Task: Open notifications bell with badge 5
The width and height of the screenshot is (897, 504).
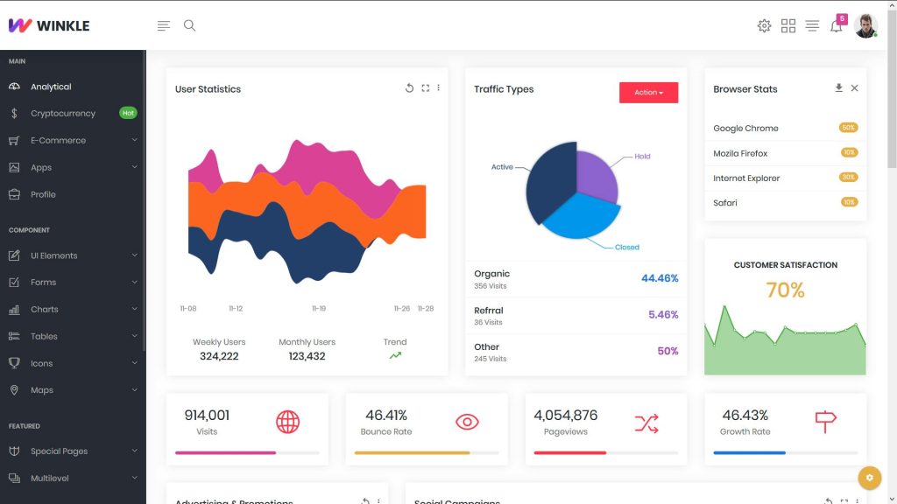Action: click(x=836, y=25)
